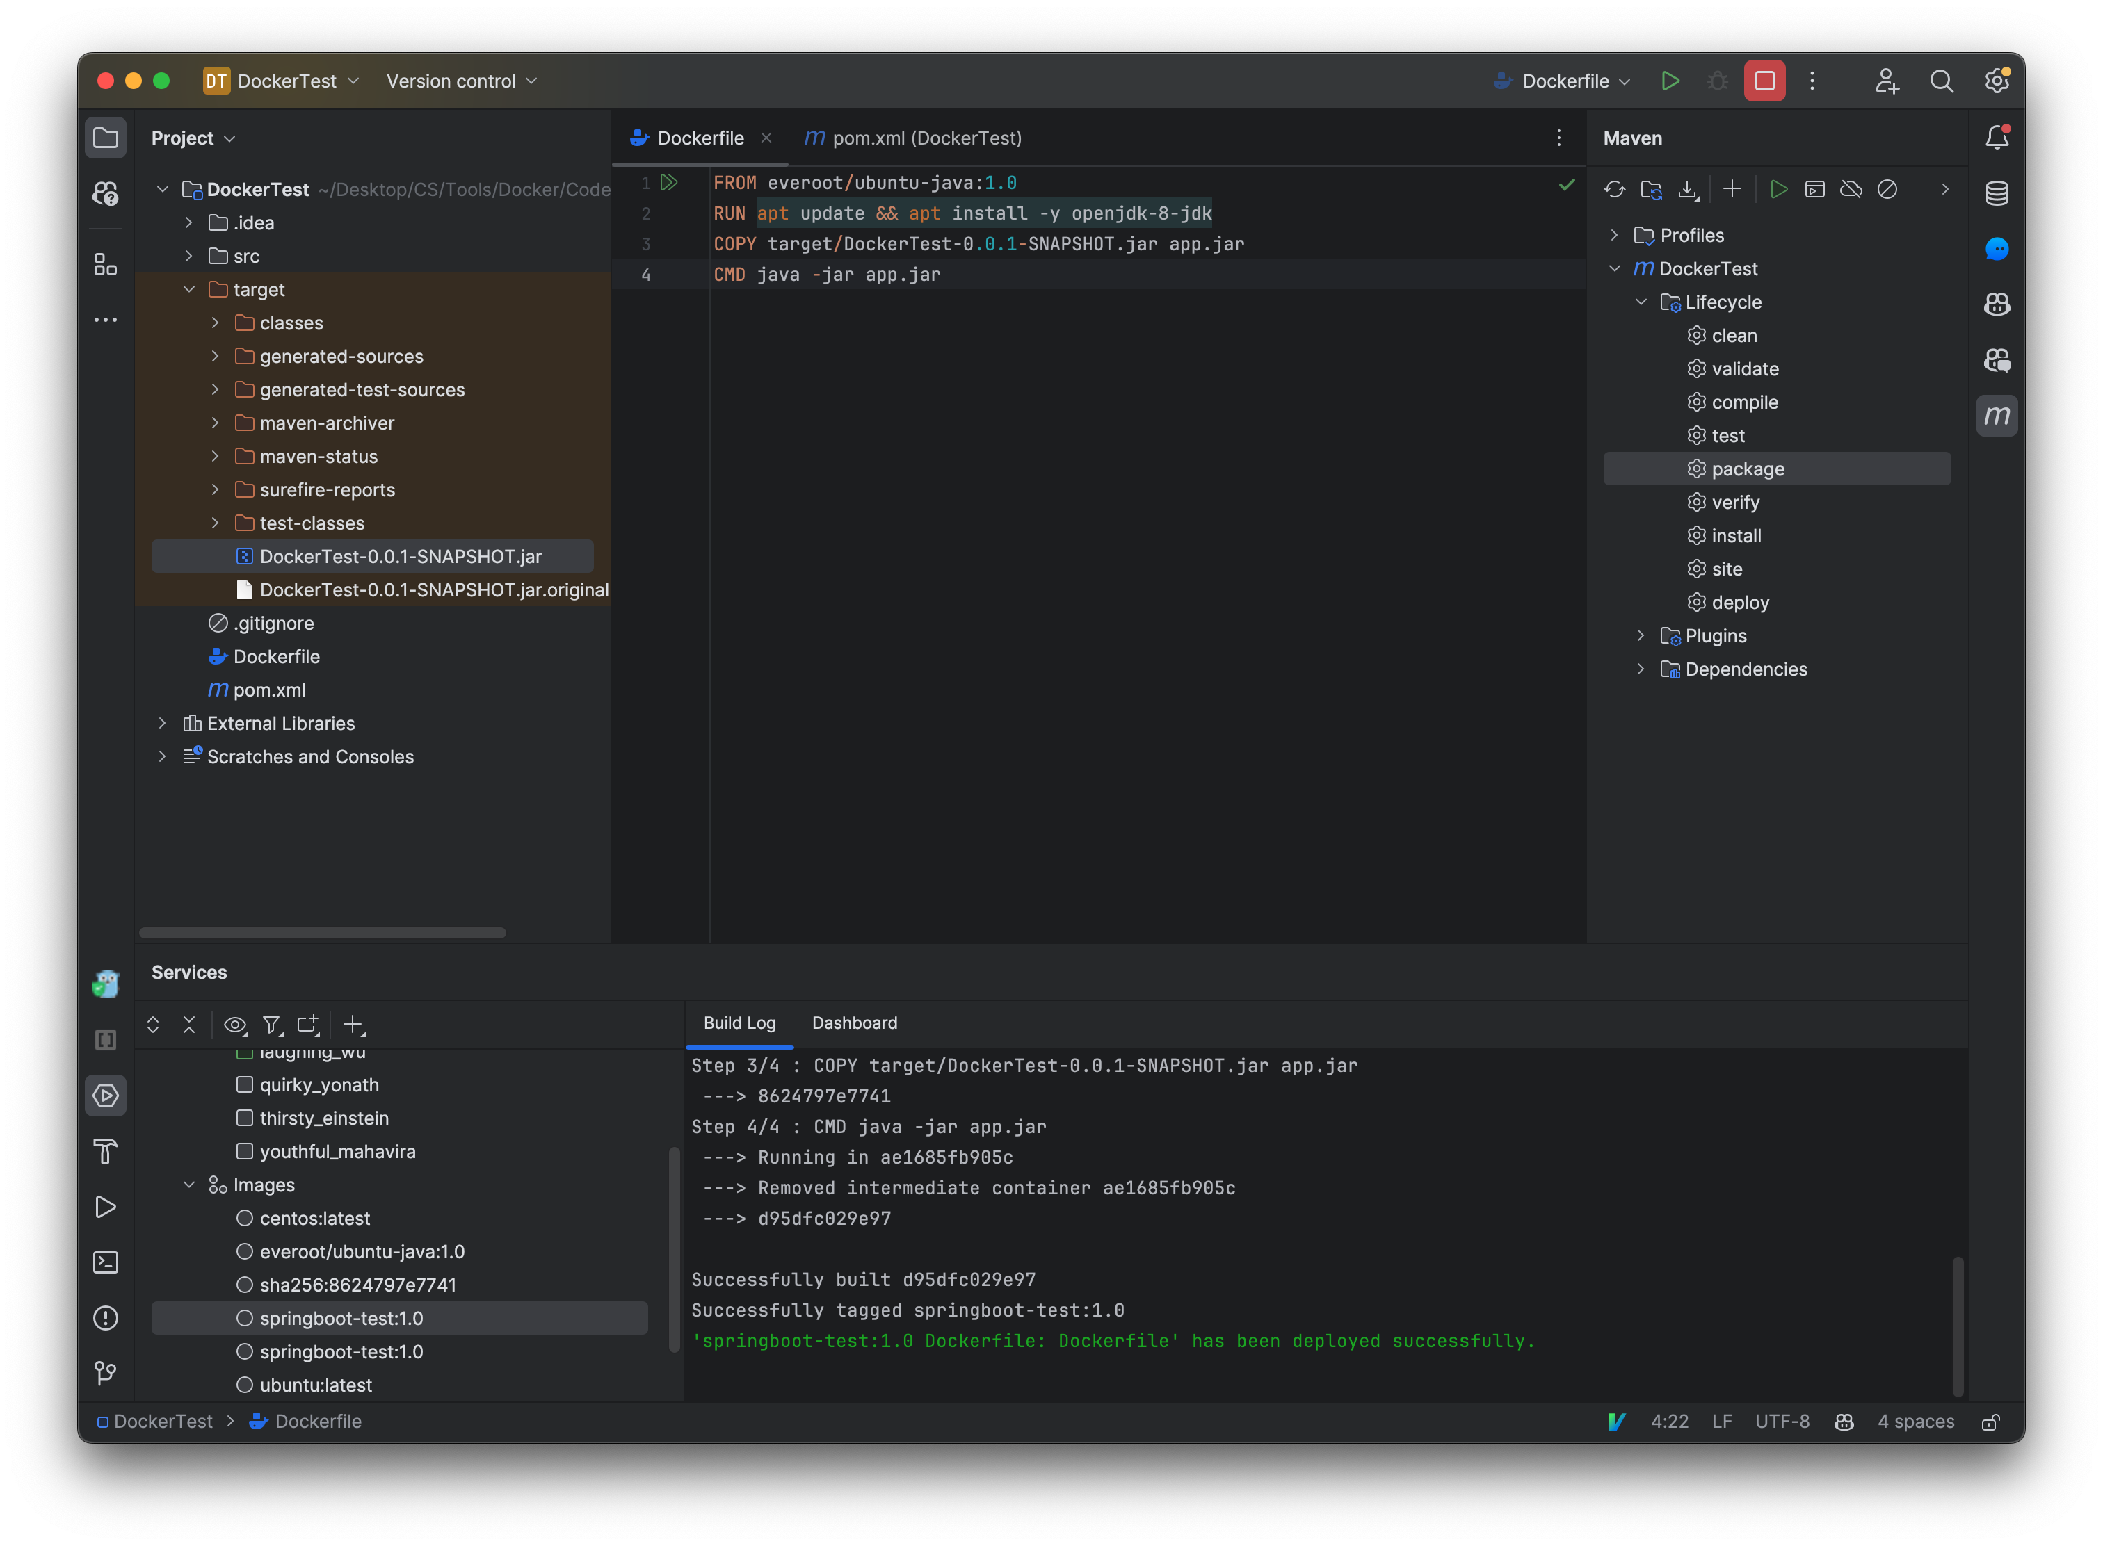This screenshot has width=2103, height=1546.
Task: Open DockerTest project dropdown in title bar
Action: [281, 81]
